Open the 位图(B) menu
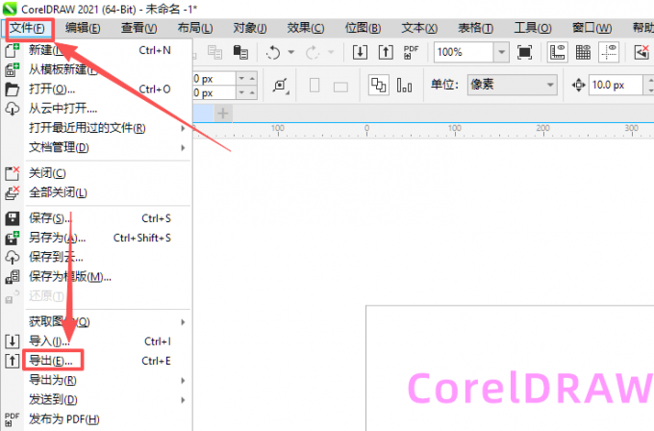Screen dimensions: 654x431 (363, 28)
